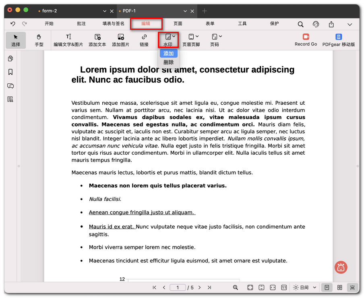This screenshot has height=298, width=364.
Task: Open the 日间 display mode dropdown
Action: click(x=314, y=288)
